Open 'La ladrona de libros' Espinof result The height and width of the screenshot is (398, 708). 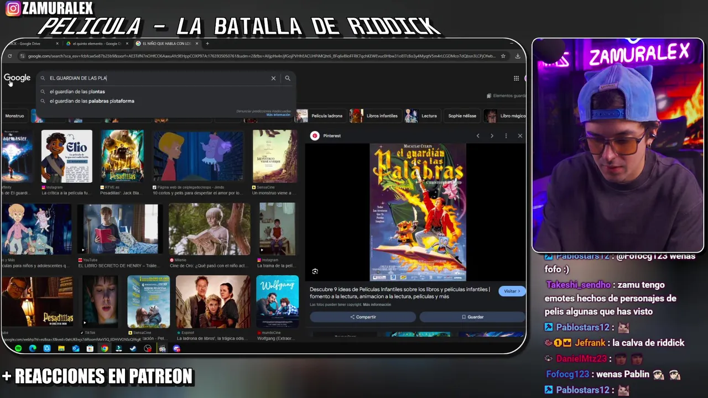(x=213, y=302)
